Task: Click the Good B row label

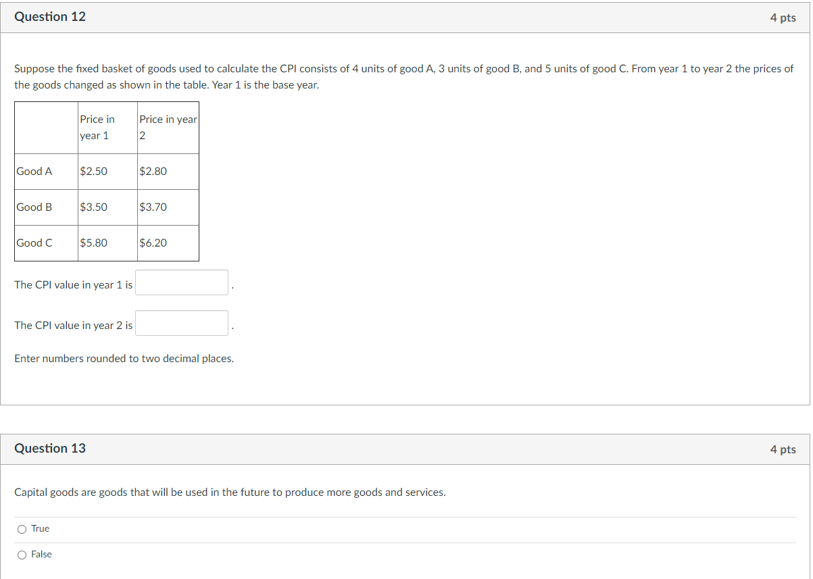Action: coord(34,207)
